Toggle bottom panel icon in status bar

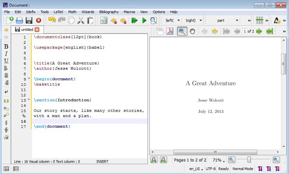pyautogui.click(x=16, y=169)
